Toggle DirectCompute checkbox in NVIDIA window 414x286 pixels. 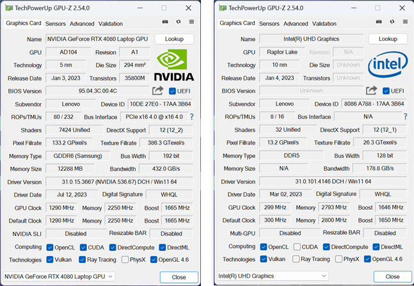[113, 248]
